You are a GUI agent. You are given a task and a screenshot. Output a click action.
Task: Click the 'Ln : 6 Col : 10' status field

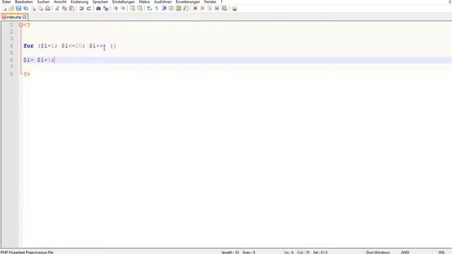pos(297,253)
